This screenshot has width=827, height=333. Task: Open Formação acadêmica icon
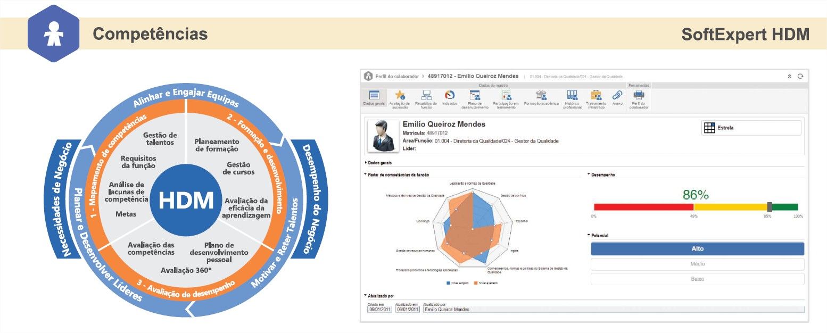tap(541, 95)
